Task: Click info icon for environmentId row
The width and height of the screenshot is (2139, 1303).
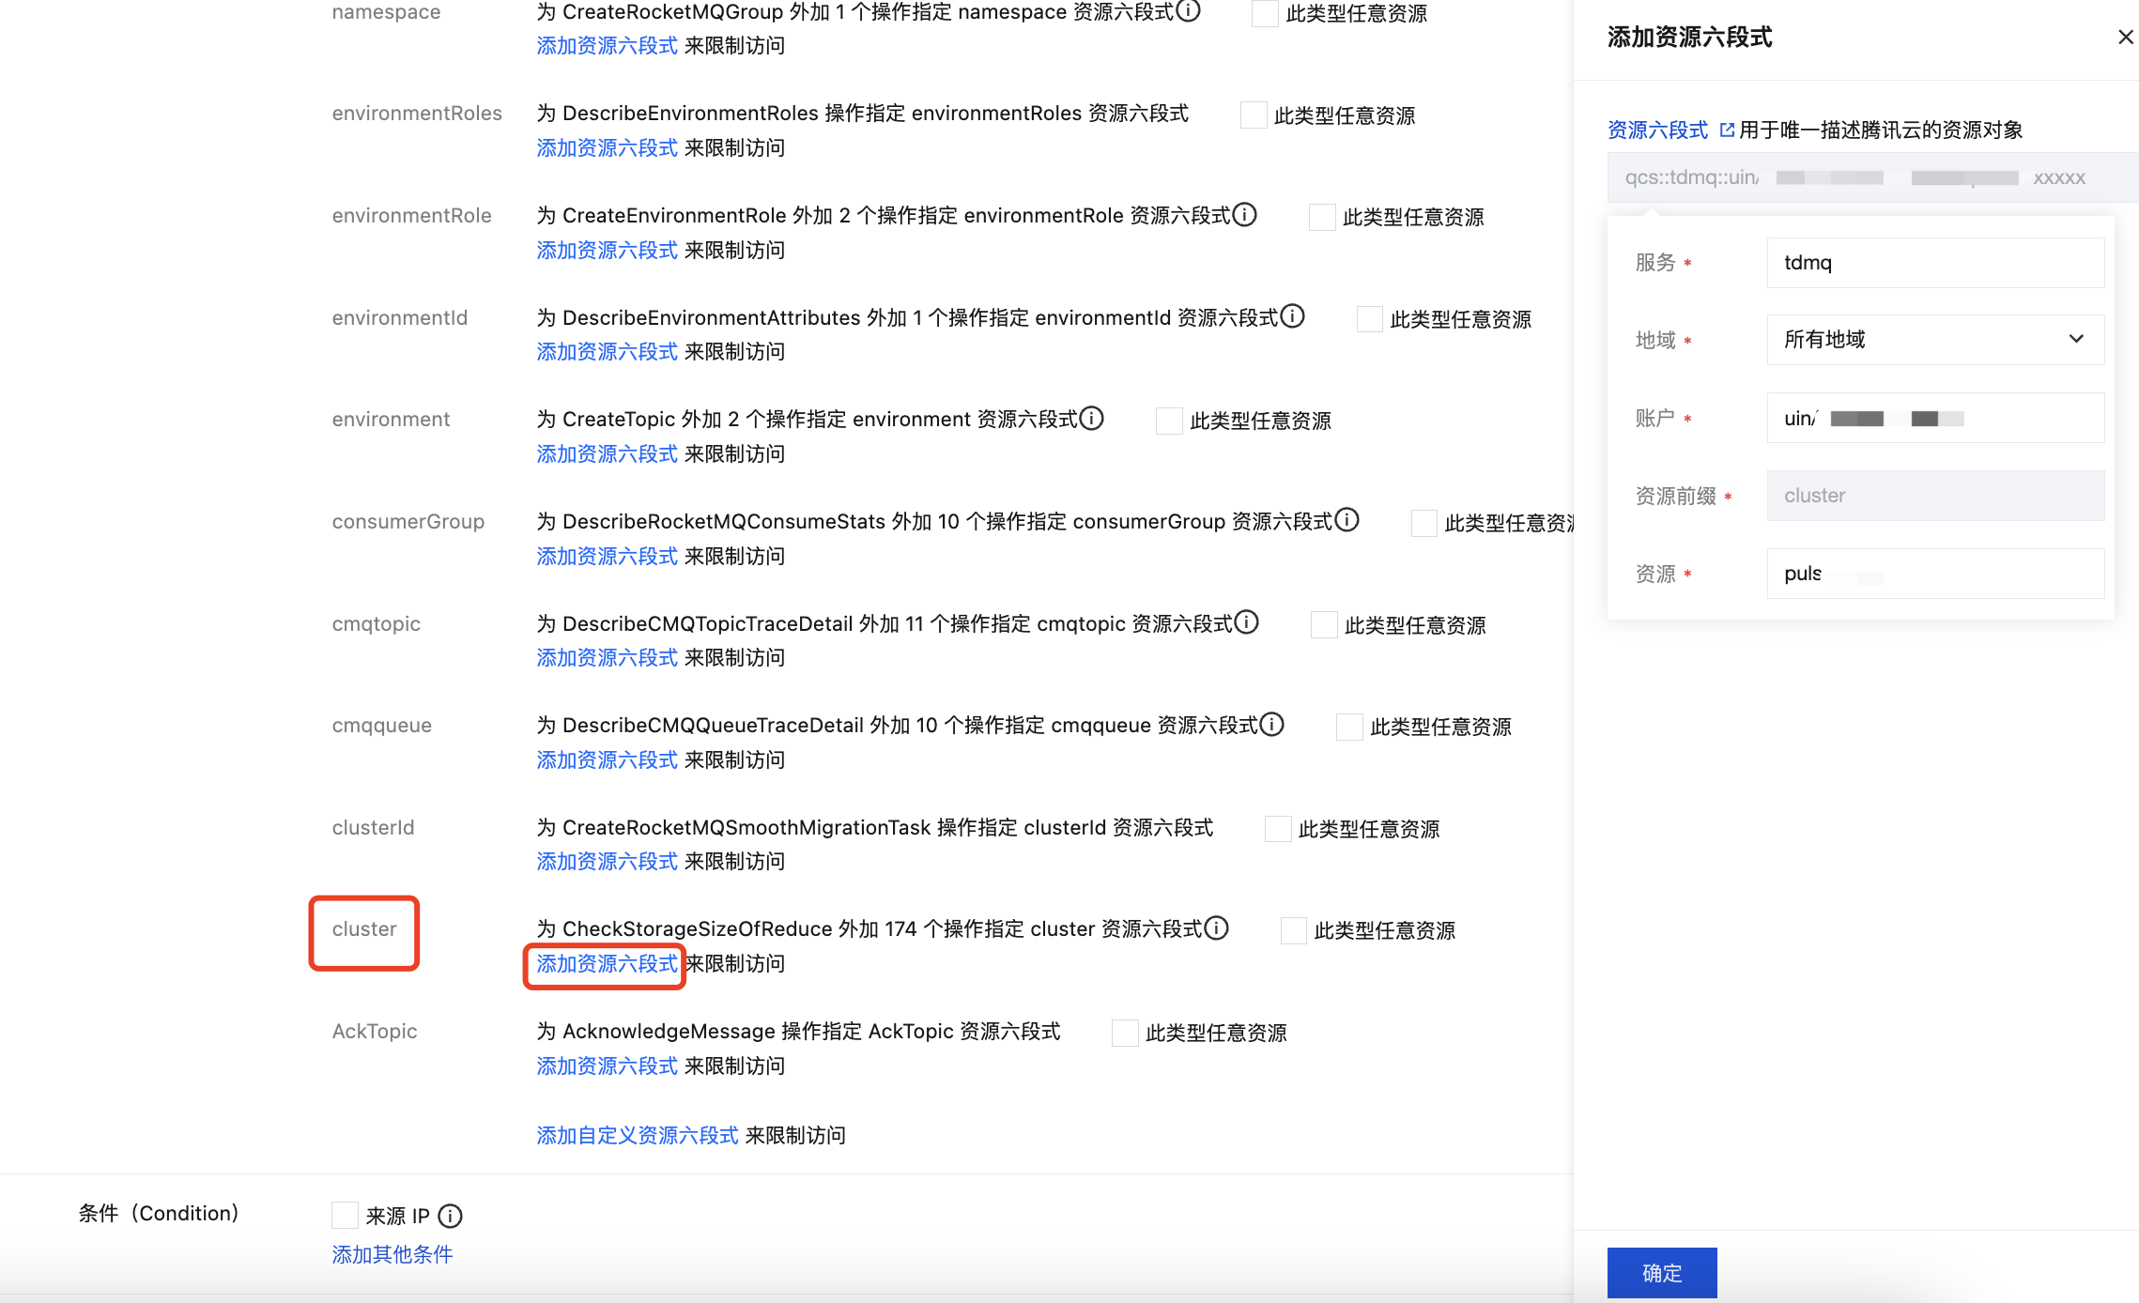Action: pos(1293,316)
